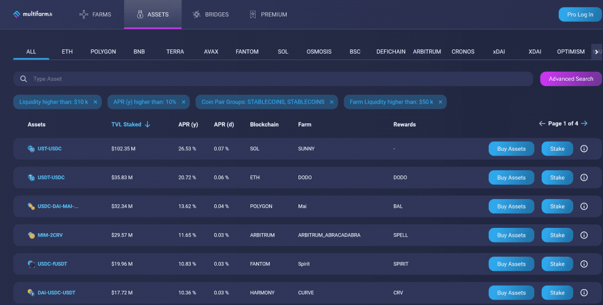Filter assets by OPTIMISM chain
The height and width of the screenshot is (305, 603).
[x=571, y=52]
